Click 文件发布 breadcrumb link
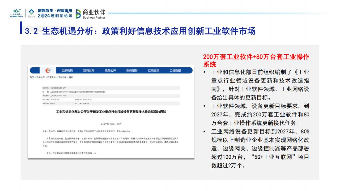This screenshot has width=340, height=191. (x=62, y=77)
